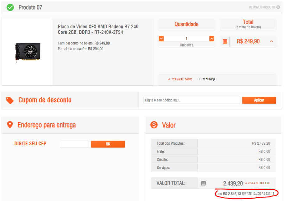Viewport: 285px width, 201px height.
Task: Collapse the total price chevron
Action: tap(272, 41)
